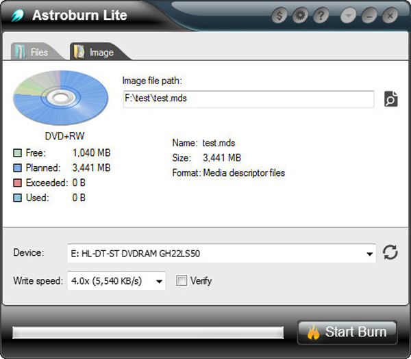The width and height of the screenshot is (411, 359).
Task: Click the red Exceeded color swatch
Action: (x=17, y=183)
